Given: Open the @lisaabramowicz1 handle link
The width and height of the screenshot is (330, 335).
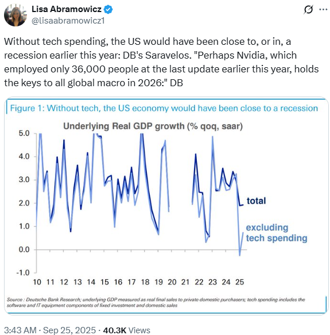Looking at the screenshot, I should pos(68,21).
